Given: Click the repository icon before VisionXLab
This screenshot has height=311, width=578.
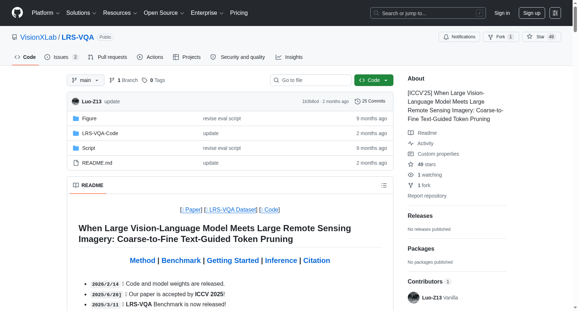Looking at the screenshot, I should (x=14, y=37).
